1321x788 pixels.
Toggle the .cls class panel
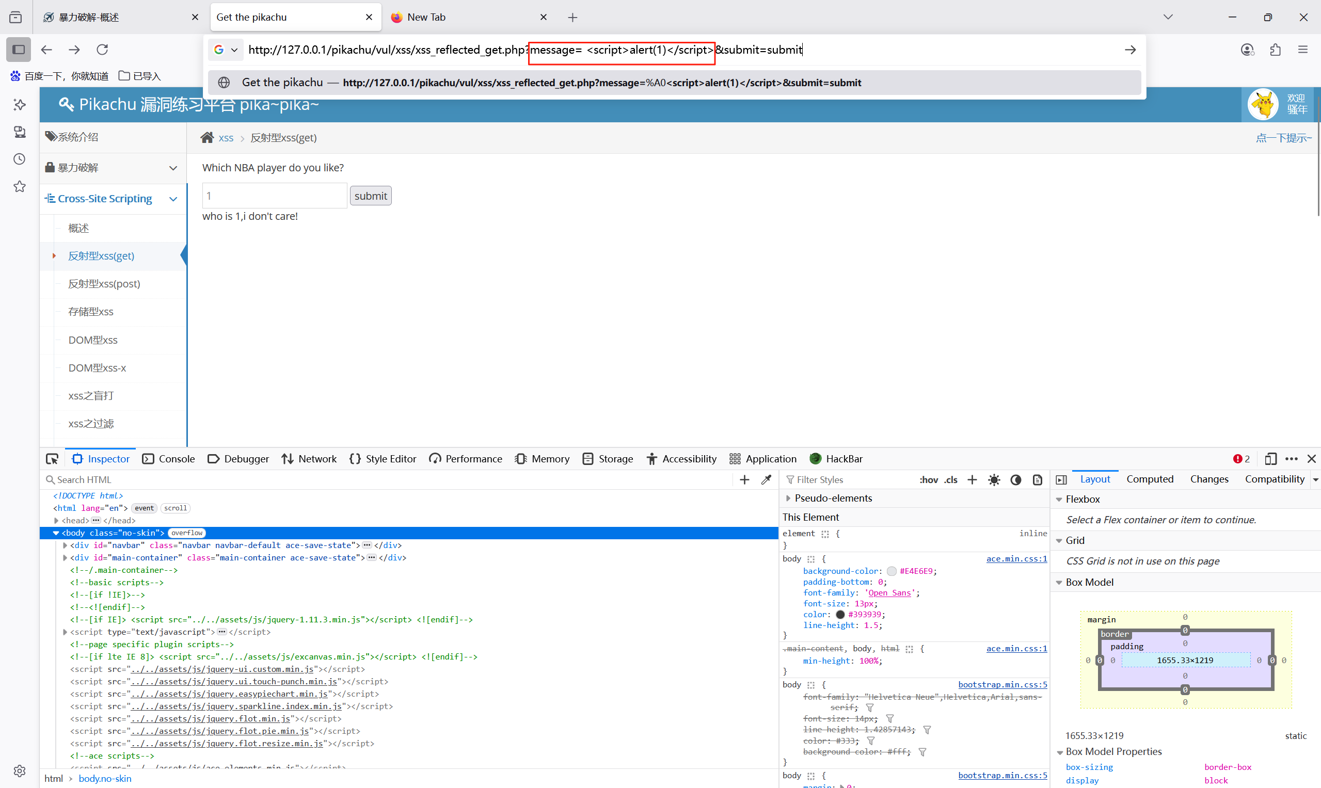tap(951, 479)
